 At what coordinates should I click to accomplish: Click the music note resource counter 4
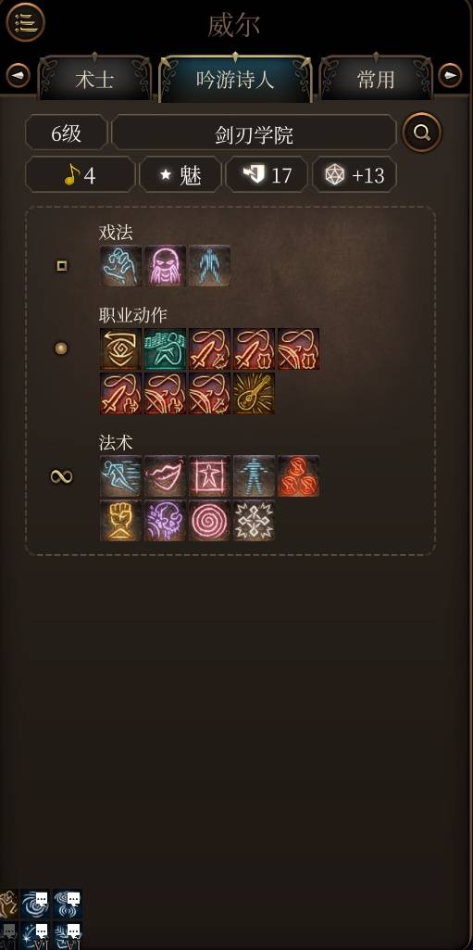click(x=80, y=175)
